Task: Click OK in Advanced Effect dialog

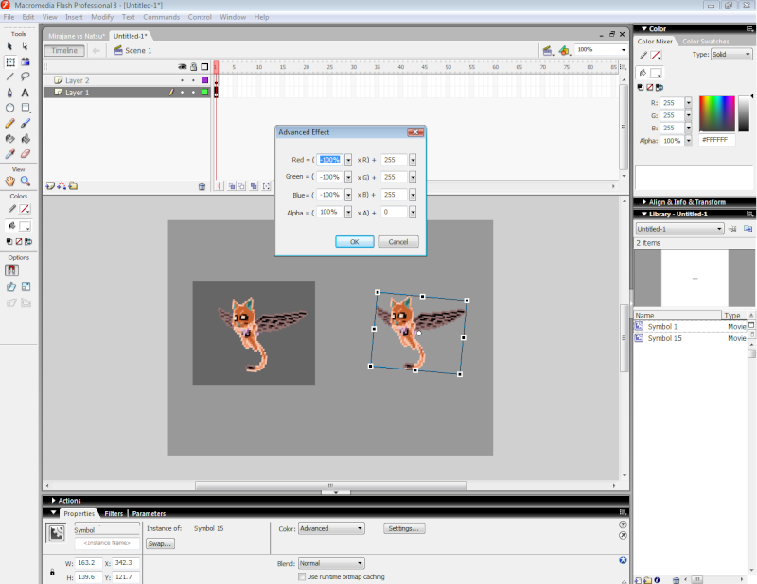Action: 354,242
